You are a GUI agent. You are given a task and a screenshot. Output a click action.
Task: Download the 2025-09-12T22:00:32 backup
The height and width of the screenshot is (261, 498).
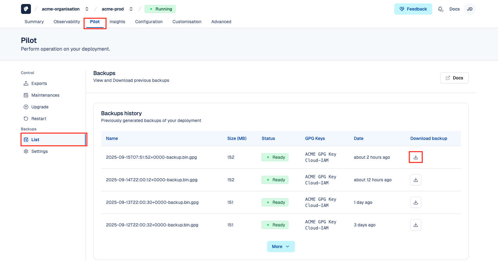point(416,225)
